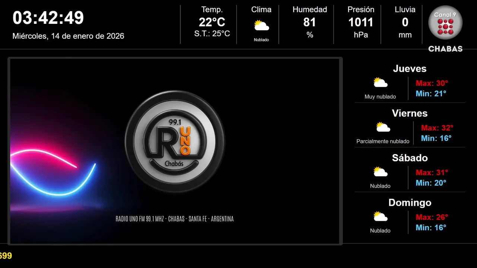The width and height of the screenshot is (477, 268).
Task: Click the Radio Uno 99.1 logo in video
Action: [x=175, y=142]
